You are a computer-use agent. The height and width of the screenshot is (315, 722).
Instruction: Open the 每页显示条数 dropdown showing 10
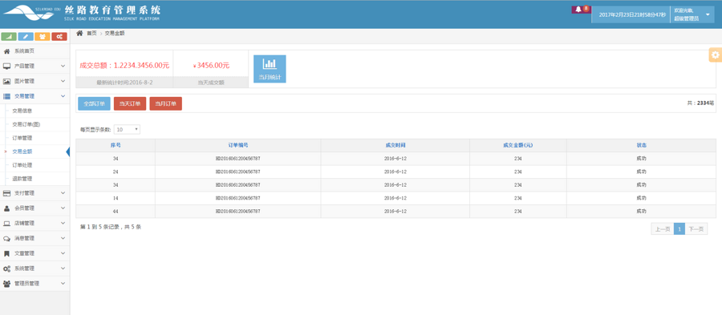coord(127,130)
